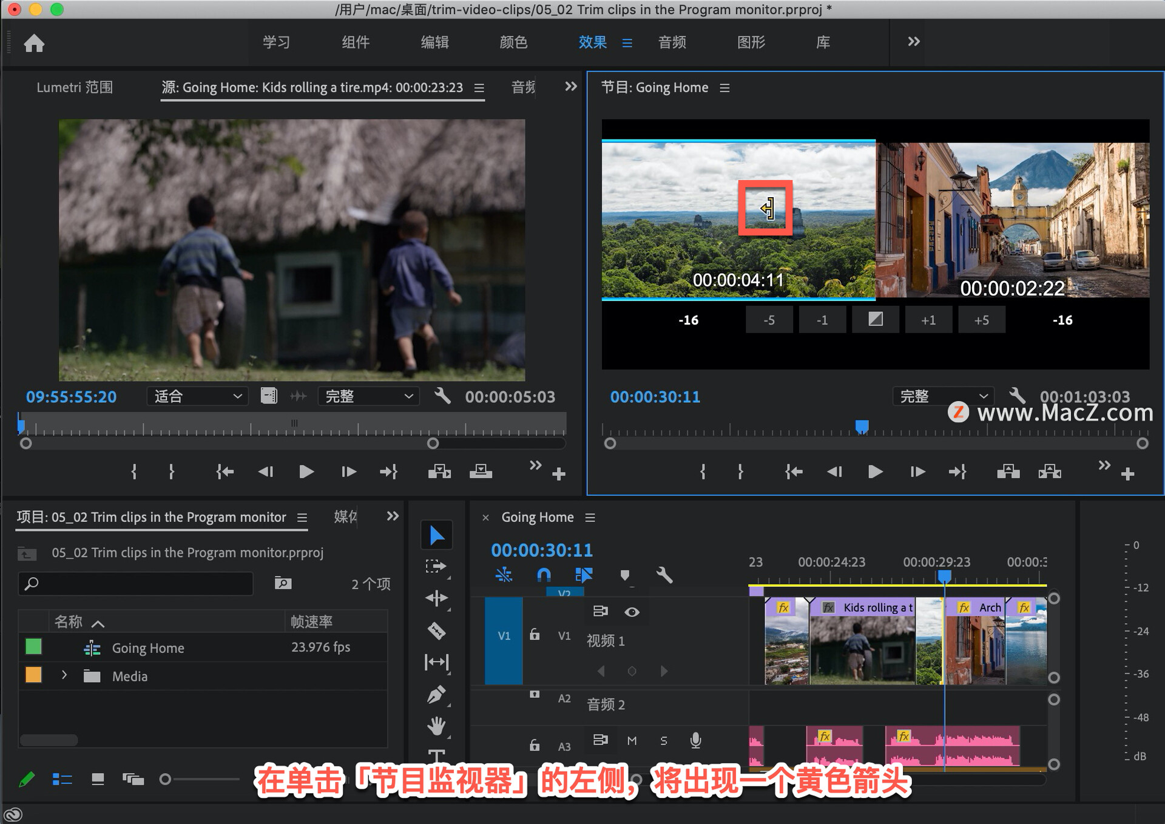Select the Hand tool
This screenshot has width=1165, height=824.
point(436,725)
